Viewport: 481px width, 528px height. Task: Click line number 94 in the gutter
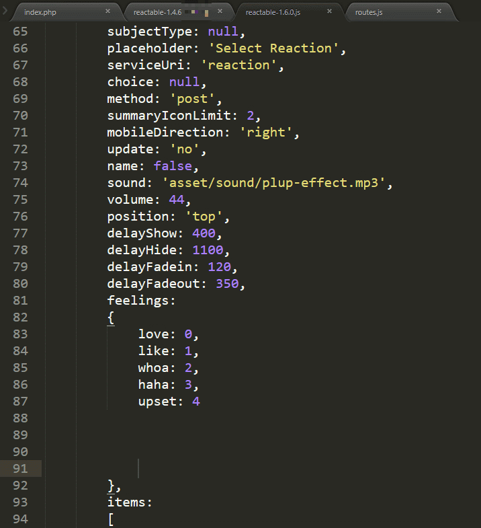point(20,519)
